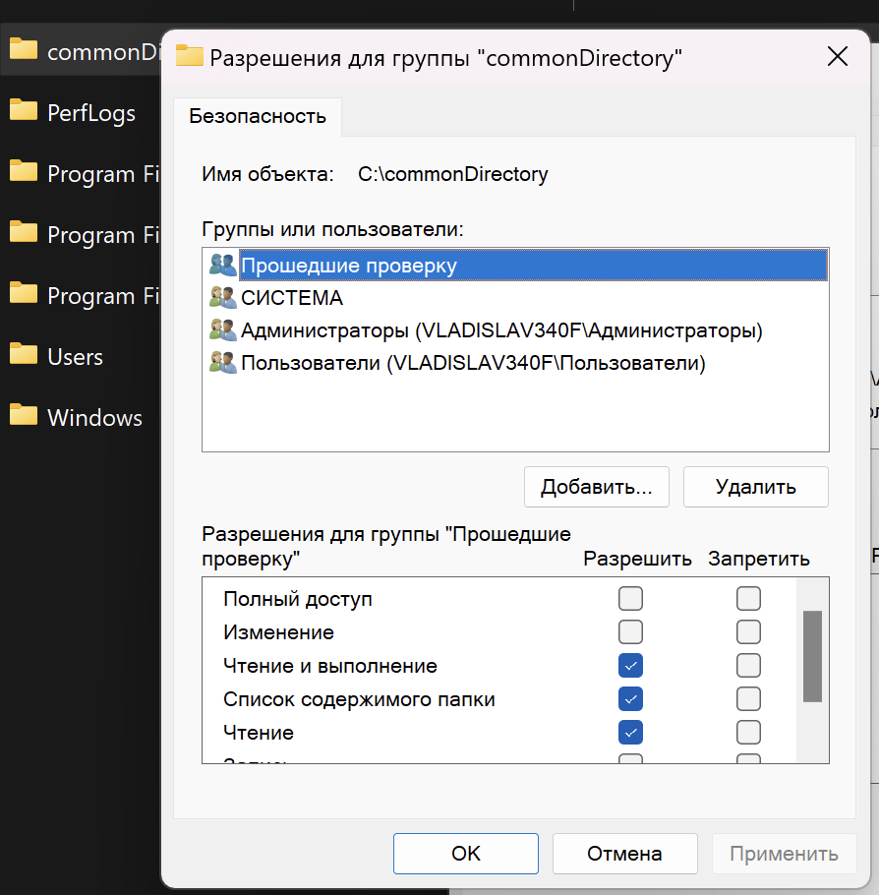The height and width of the screenshot is (895, 879).
Task: Click the Отмена button
Action: (624, 853)
